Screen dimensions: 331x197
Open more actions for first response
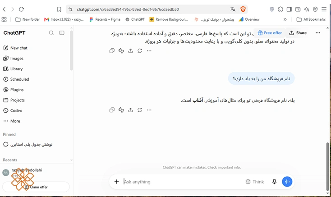tap(149, 51)
